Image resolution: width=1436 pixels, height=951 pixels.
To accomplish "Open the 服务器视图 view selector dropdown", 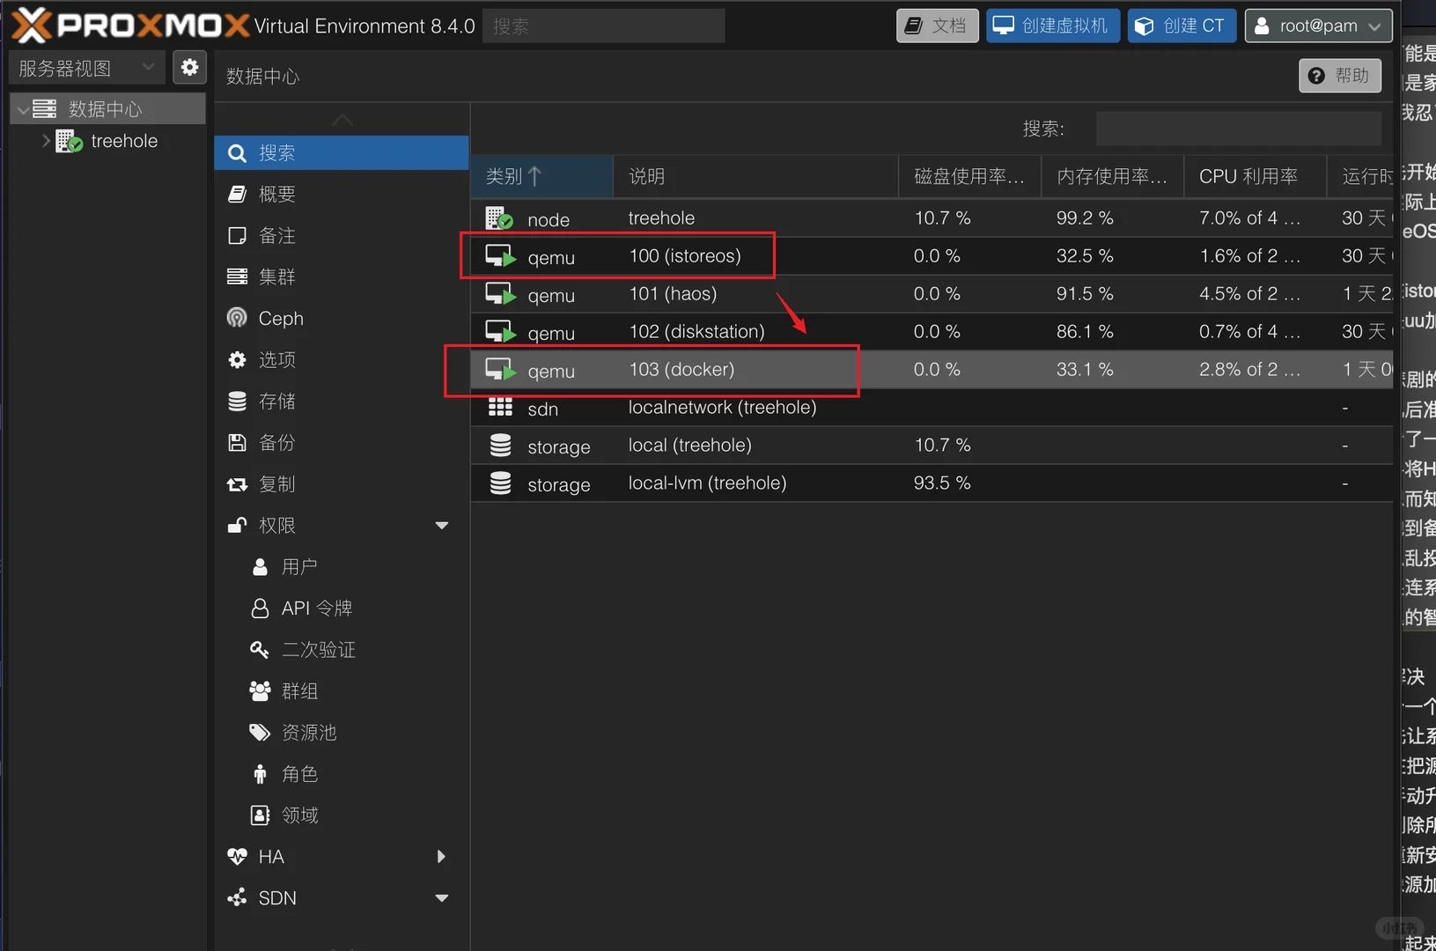I will click(x=86, y=68).
